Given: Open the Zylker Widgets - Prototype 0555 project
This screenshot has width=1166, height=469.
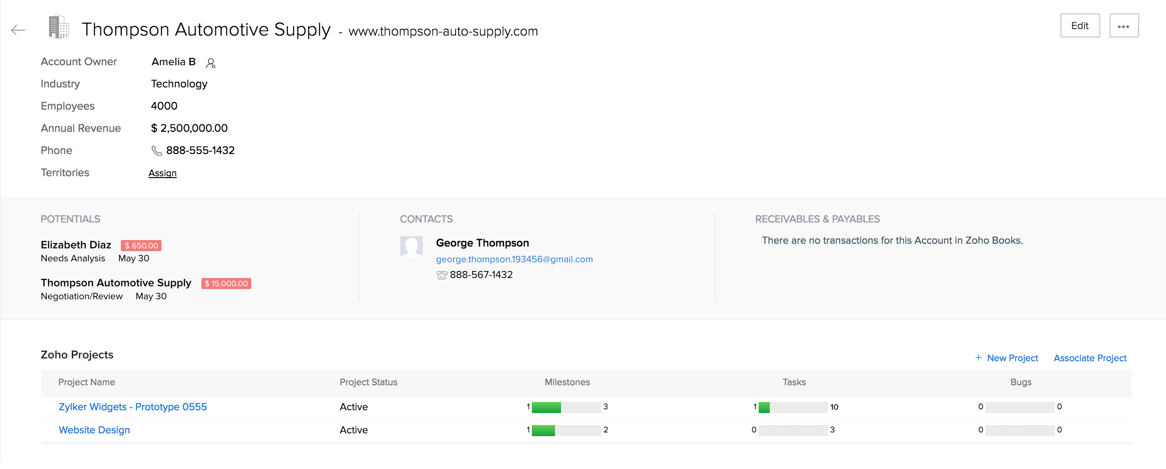Looking at the screenshot, I should point(132,407).
